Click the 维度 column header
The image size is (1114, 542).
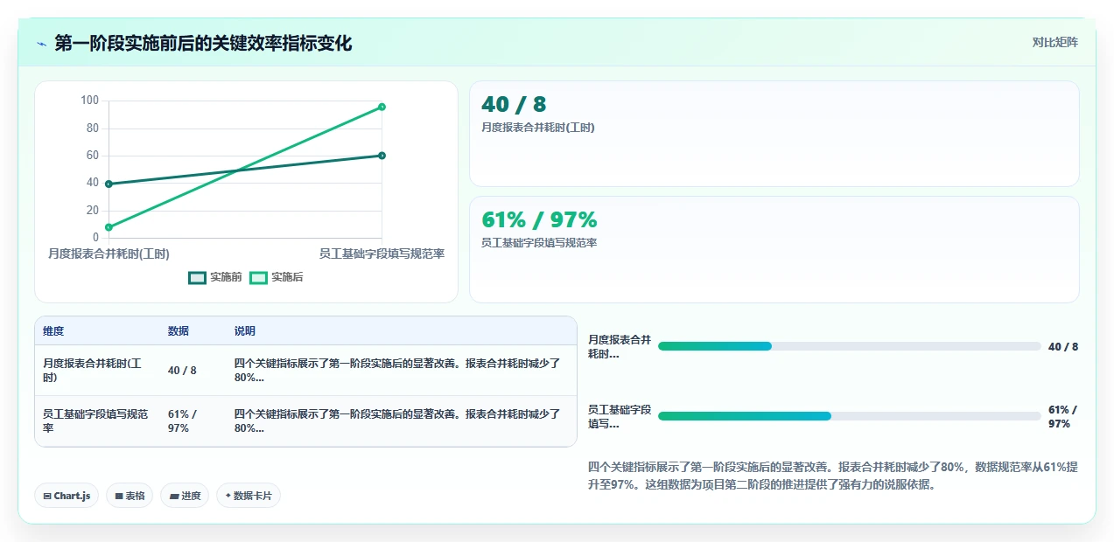[x=53, y=331]
